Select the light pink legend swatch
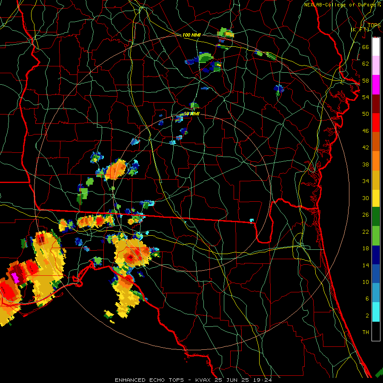 click(x=376, y=65)
